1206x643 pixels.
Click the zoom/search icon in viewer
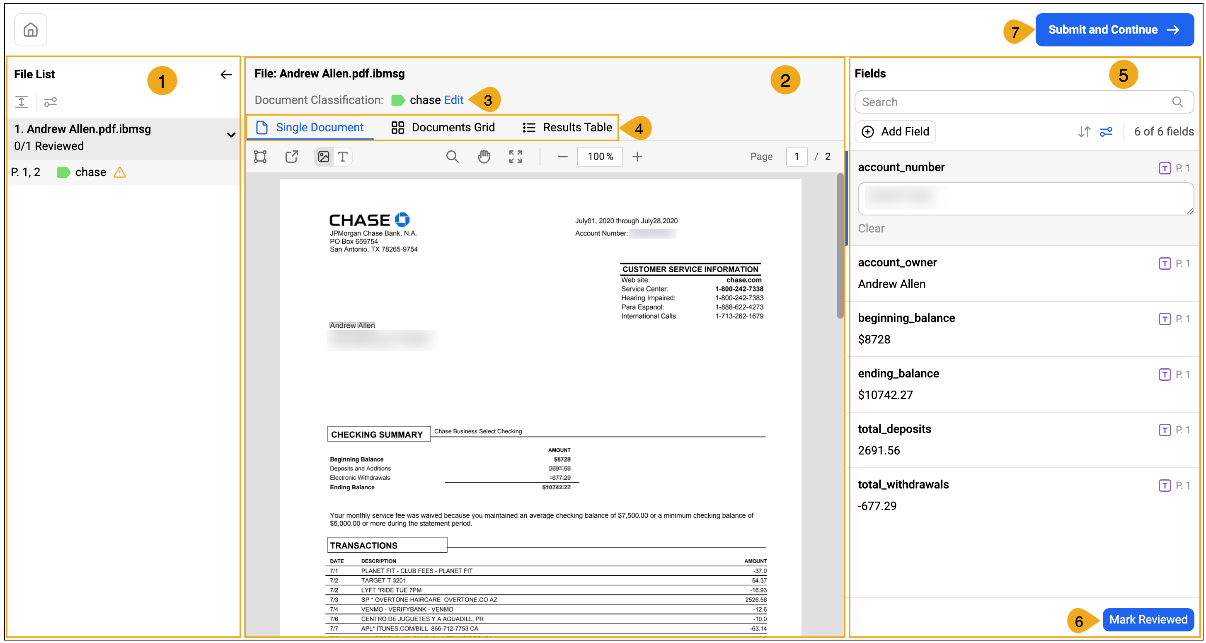tap(451, 156)
